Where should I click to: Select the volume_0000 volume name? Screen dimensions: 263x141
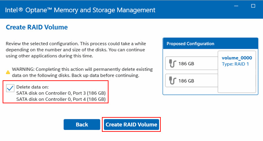(237, 58)
